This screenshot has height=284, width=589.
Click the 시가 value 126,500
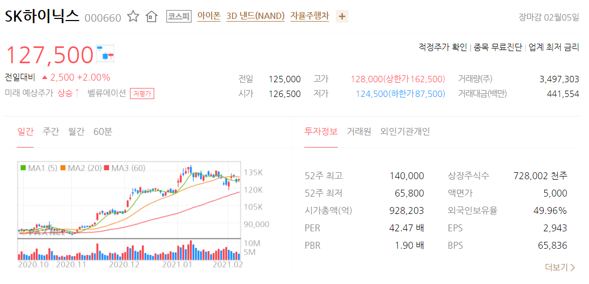tap(285, 94)
